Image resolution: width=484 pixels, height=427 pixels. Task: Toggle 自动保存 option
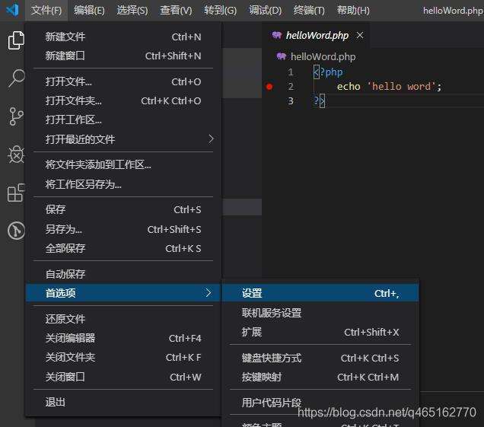point(123,274)
